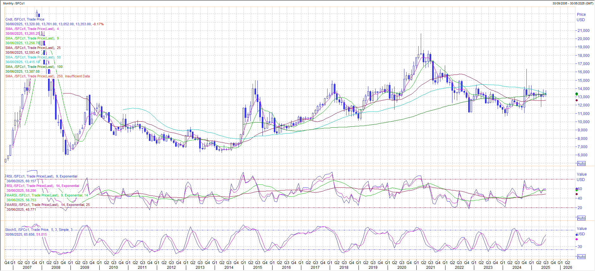595x271 pixels.
Task: Click MARSI value '56.753'
Action: tap(31, 200)
